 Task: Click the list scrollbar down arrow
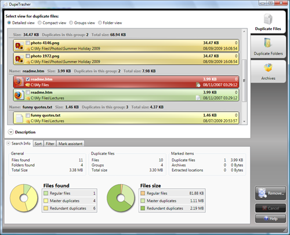(x=244, y=122)
